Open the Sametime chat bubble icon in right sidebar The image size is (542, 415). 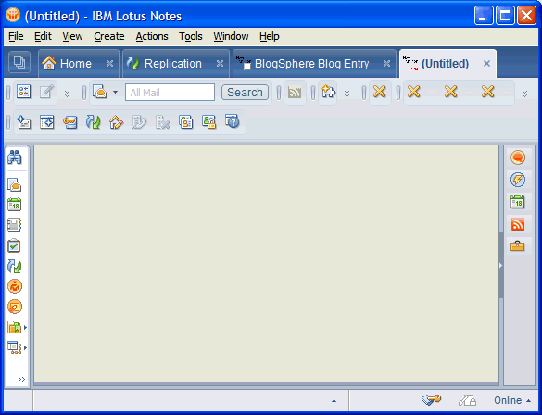[518, 157]
